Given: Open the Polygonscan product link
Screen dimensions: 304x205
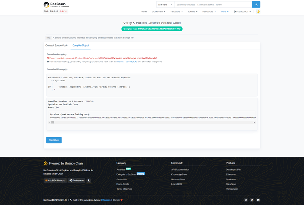Looking at the screenshot, I should tap(232, 189).
